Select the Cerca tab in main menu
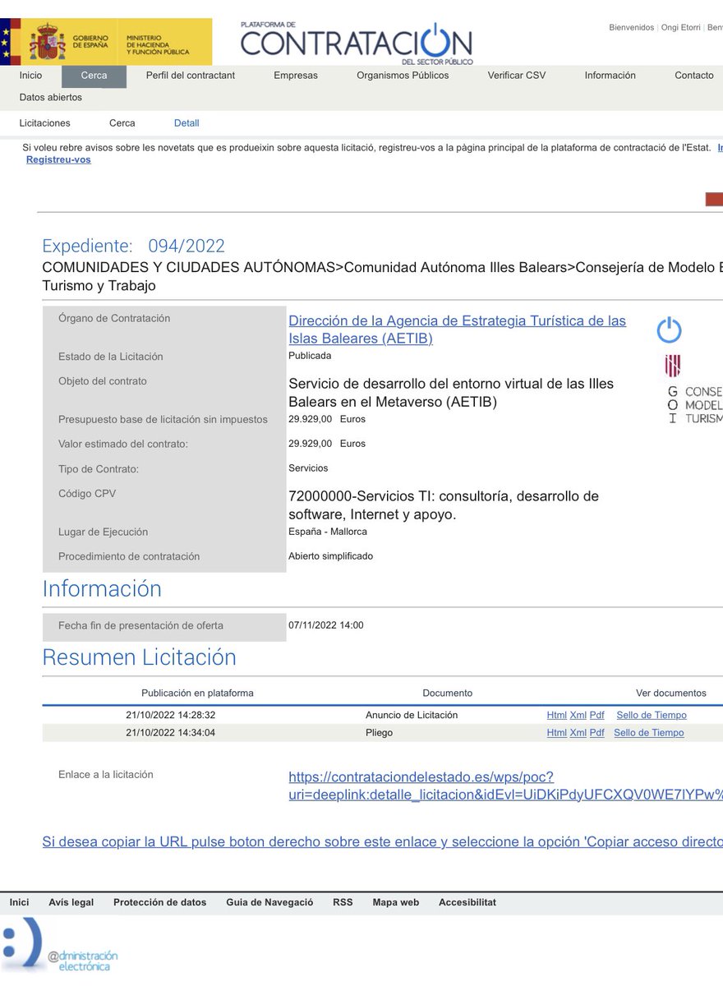The width and height of the screenshot is (723, 986). [x=94, y=76]
